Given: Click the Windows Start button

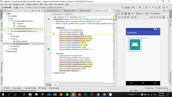Looking at the screenshot, I should [3, 94].
